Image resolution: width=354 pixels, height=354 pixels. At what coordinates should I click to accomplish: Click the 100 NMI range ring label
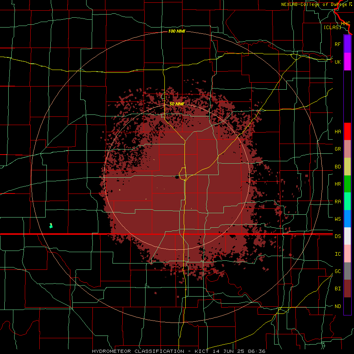coord(177,31)
